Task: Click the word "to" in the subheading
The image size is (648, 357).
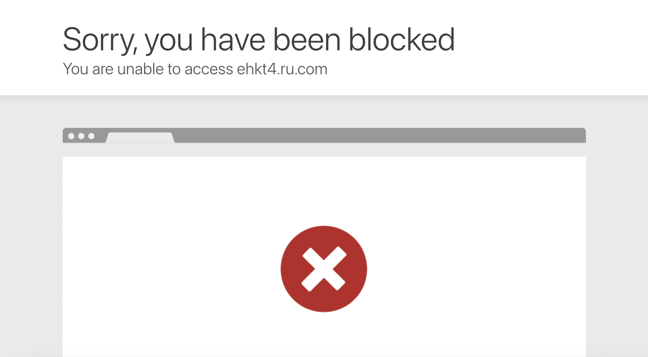Action: (x=174, y=69)
